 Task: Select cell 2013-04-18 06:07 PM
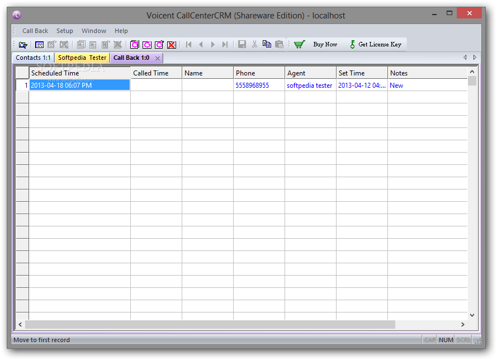click(x=79, y=85)
